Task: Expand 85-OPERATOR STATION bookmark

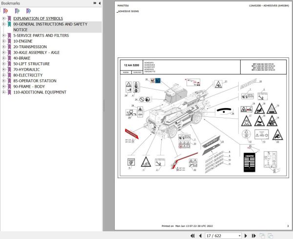Action: tap(3, 81)
